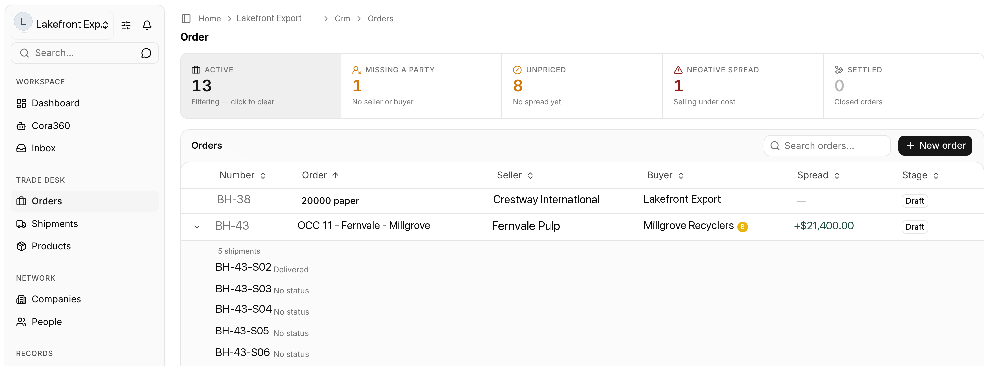
Task: Go to Crm breadcrumb
Action: point(342,18)
